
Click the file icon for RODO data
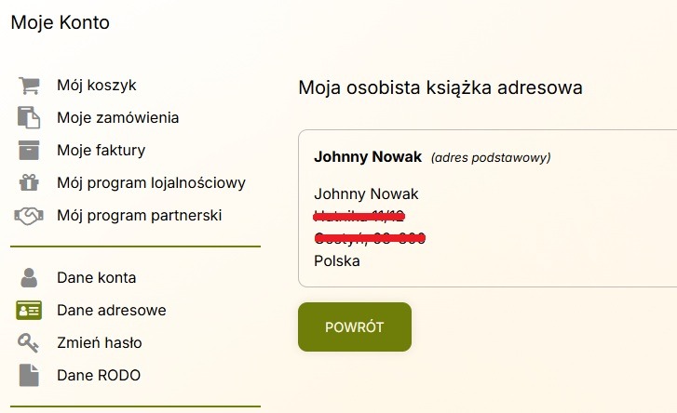coord(29,375)
